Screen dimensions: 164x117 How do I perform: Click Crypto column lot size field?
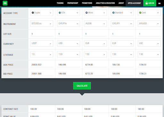pyautogui.click(x=42, y=34)
